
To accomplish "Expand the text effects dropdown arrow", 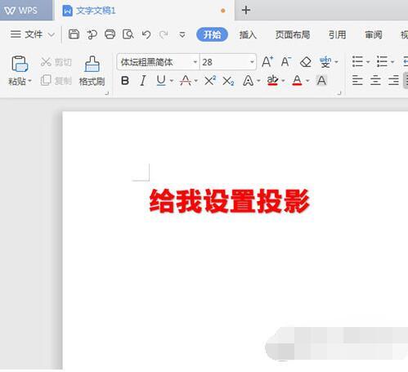I will (258, 81).
